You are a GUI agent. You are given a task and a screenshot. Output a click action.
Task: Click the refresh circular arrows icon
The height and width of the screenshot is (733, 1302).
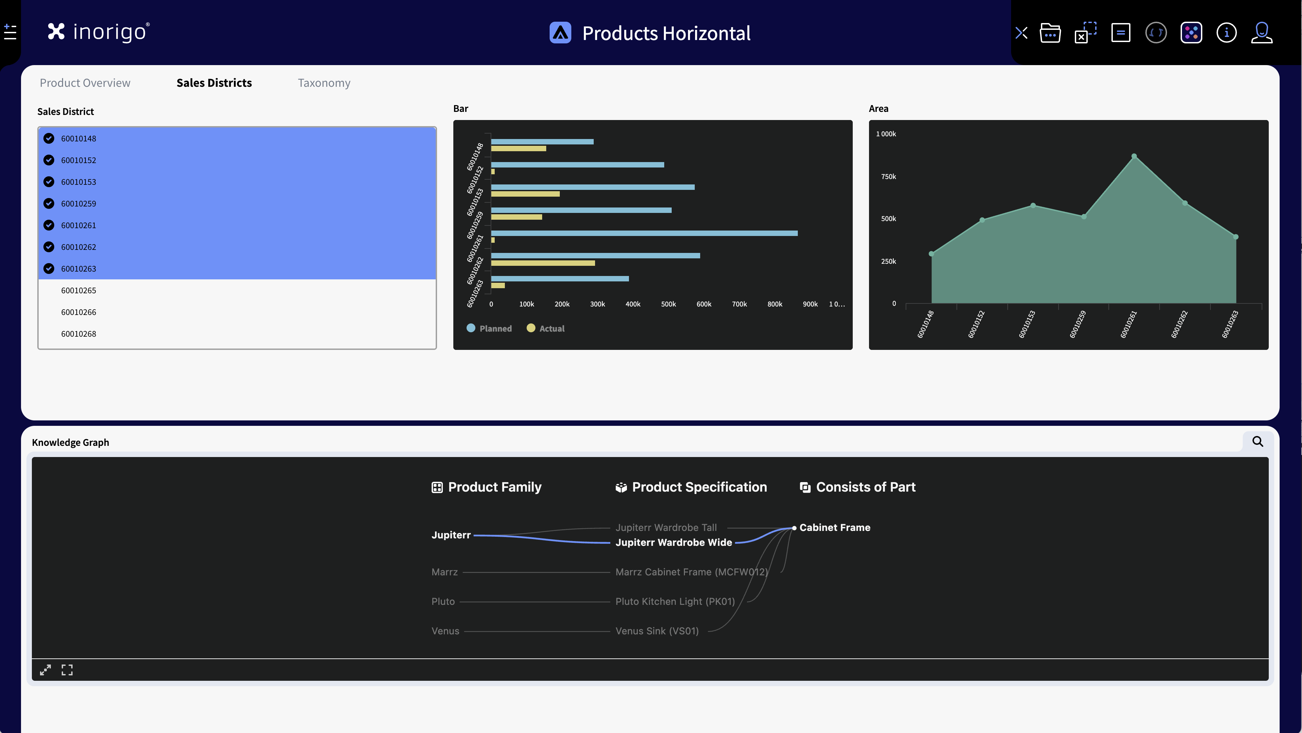pyautogui.click(x=1156, y=33)
